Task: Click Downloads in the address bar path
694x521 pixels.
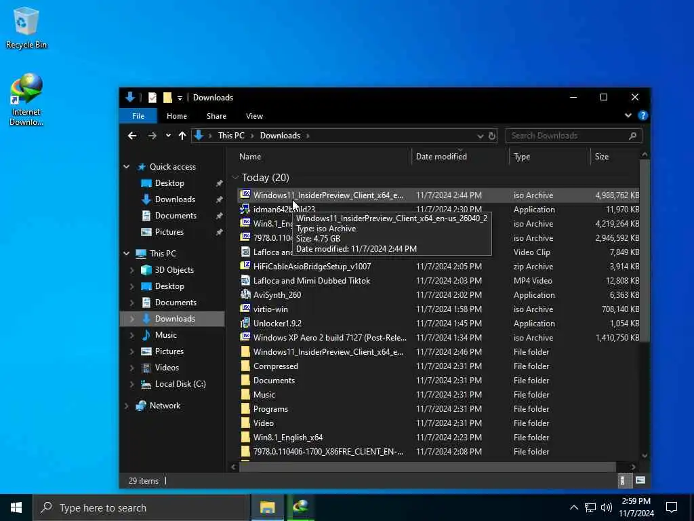Action: 280,136
